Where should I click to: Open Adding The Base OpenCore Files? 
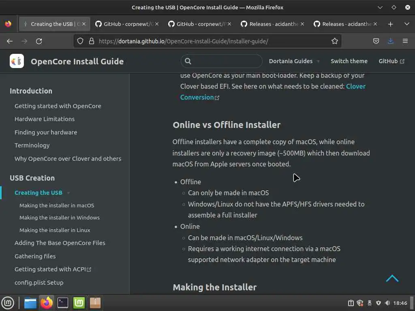coord(60,243)
